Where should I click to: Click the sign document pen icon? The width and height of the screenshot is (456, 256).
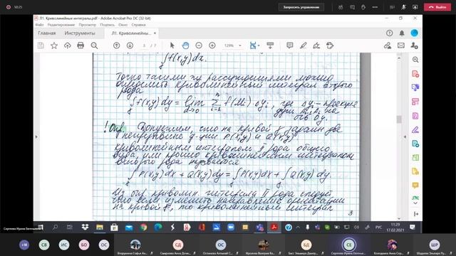pos(316,46)
